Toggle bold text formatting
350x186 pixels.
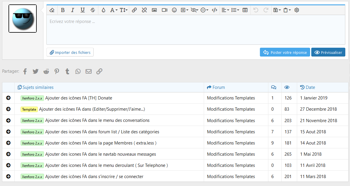coord(63,10)
